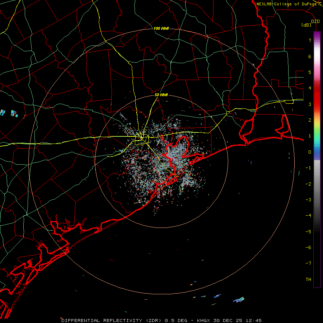Image resolution: width=323 pixels, height=323 pixels.
Task: Click the blue 0 dB band of color bar
Action: (x=317, y=154)
